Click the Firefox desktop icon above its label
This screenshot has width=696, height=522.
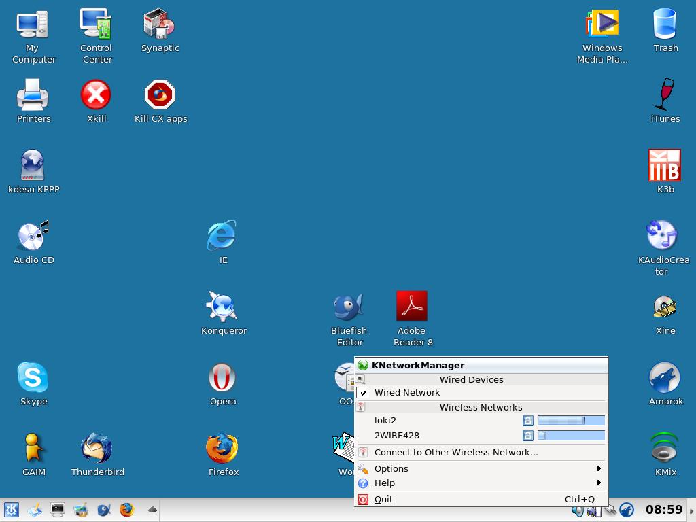[222, 449]
